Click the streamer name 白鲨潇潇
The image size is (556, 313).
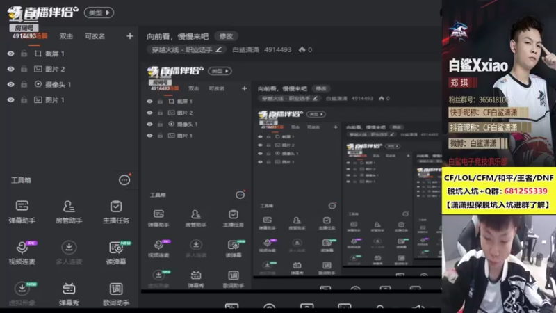point(245,49)
